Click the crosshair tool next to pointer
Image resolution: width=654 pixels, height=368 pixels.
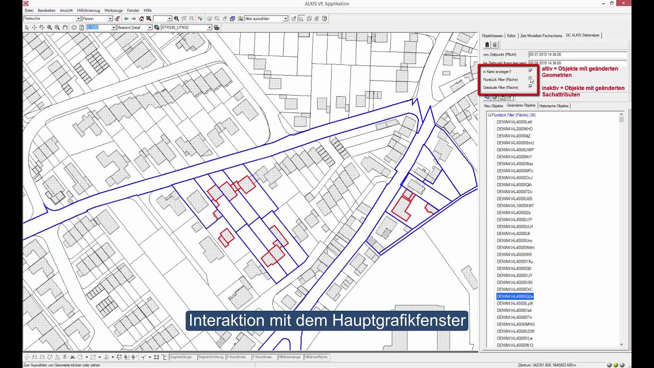click(x=34, y=27)
